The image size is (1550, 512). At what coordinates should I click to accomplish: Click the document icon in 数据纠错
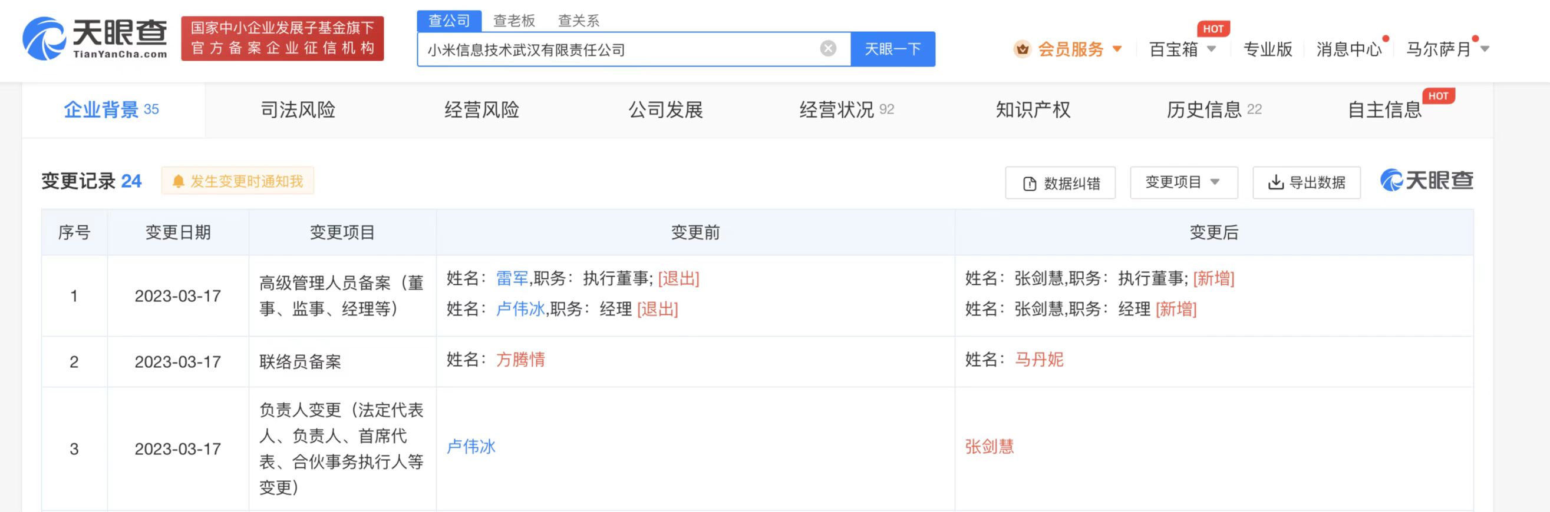click(1030, 183)
